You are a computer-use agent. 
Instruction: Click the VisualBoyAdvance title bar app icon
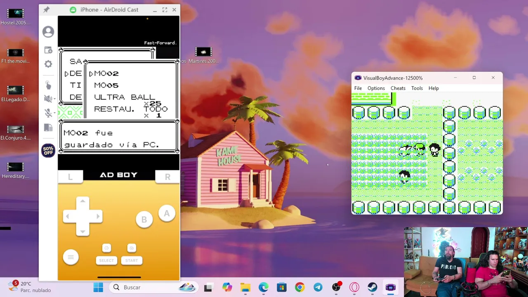point(358,78)
